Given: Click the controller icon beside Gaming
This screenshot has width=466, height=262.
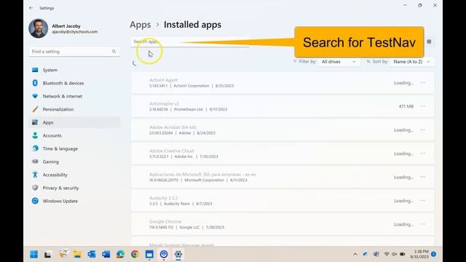Looking at the screenshot, I should (35, 162).
